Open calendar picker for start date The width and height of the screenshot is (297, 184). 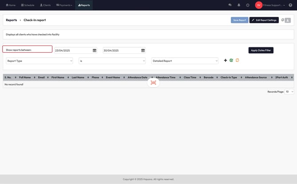94,50
